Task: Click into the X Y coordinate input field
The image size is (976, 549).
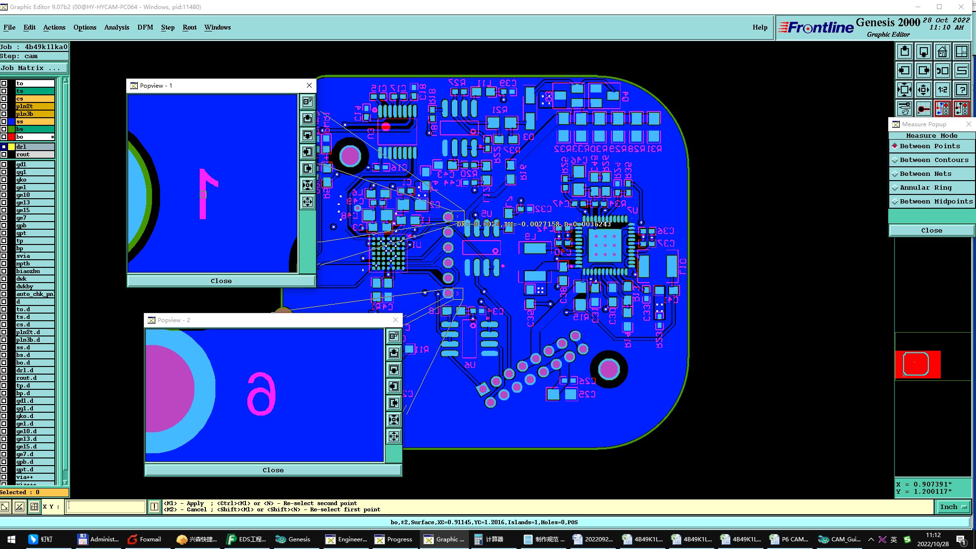Action: 105,507
